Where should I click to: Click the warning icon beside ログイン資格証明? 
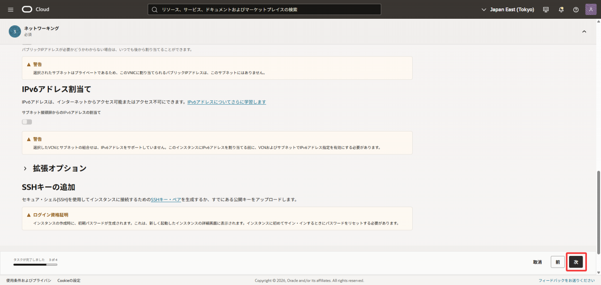[29, 215]
